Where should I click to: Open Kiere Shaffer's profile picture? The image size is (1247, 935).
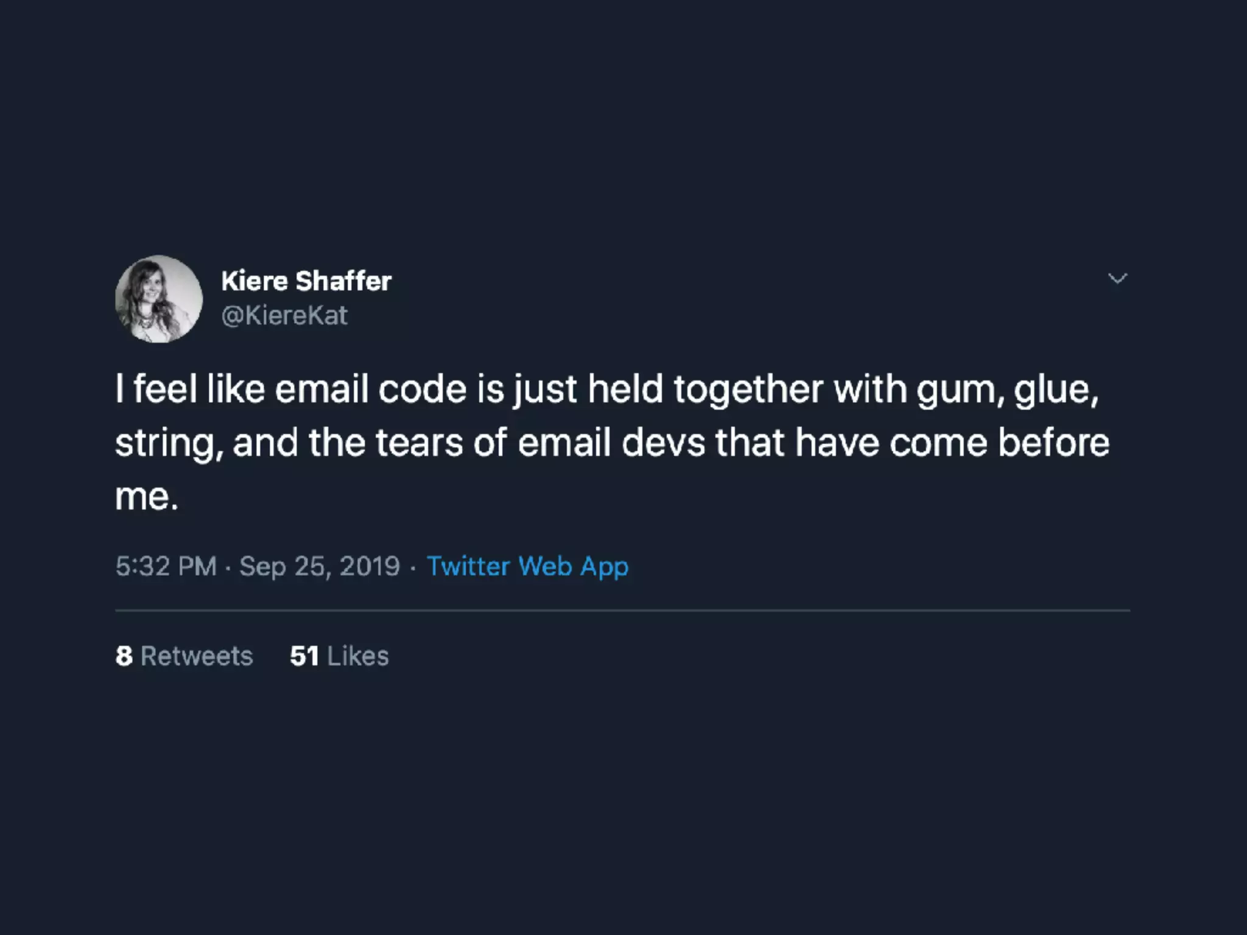pyautogui.click(x=159, y=299)
